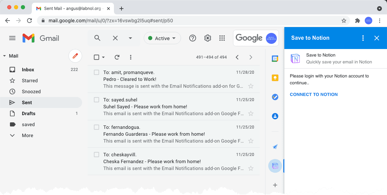
Task: Open the Google account avatar
Action: tap(271, 38)
